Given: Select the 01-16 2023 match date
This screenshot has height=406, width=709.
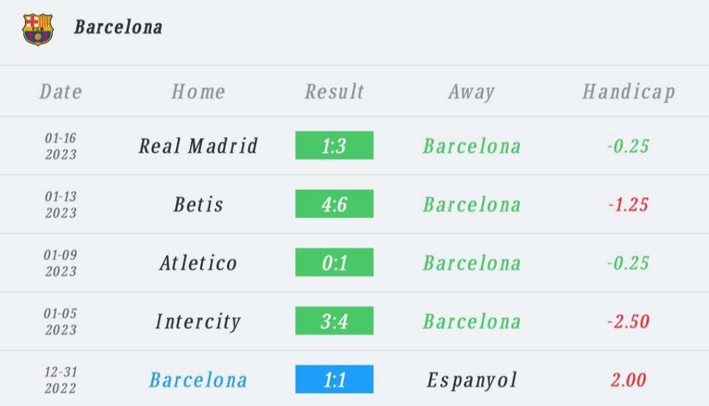Looking at the screenshot, I should pos(61,146).
